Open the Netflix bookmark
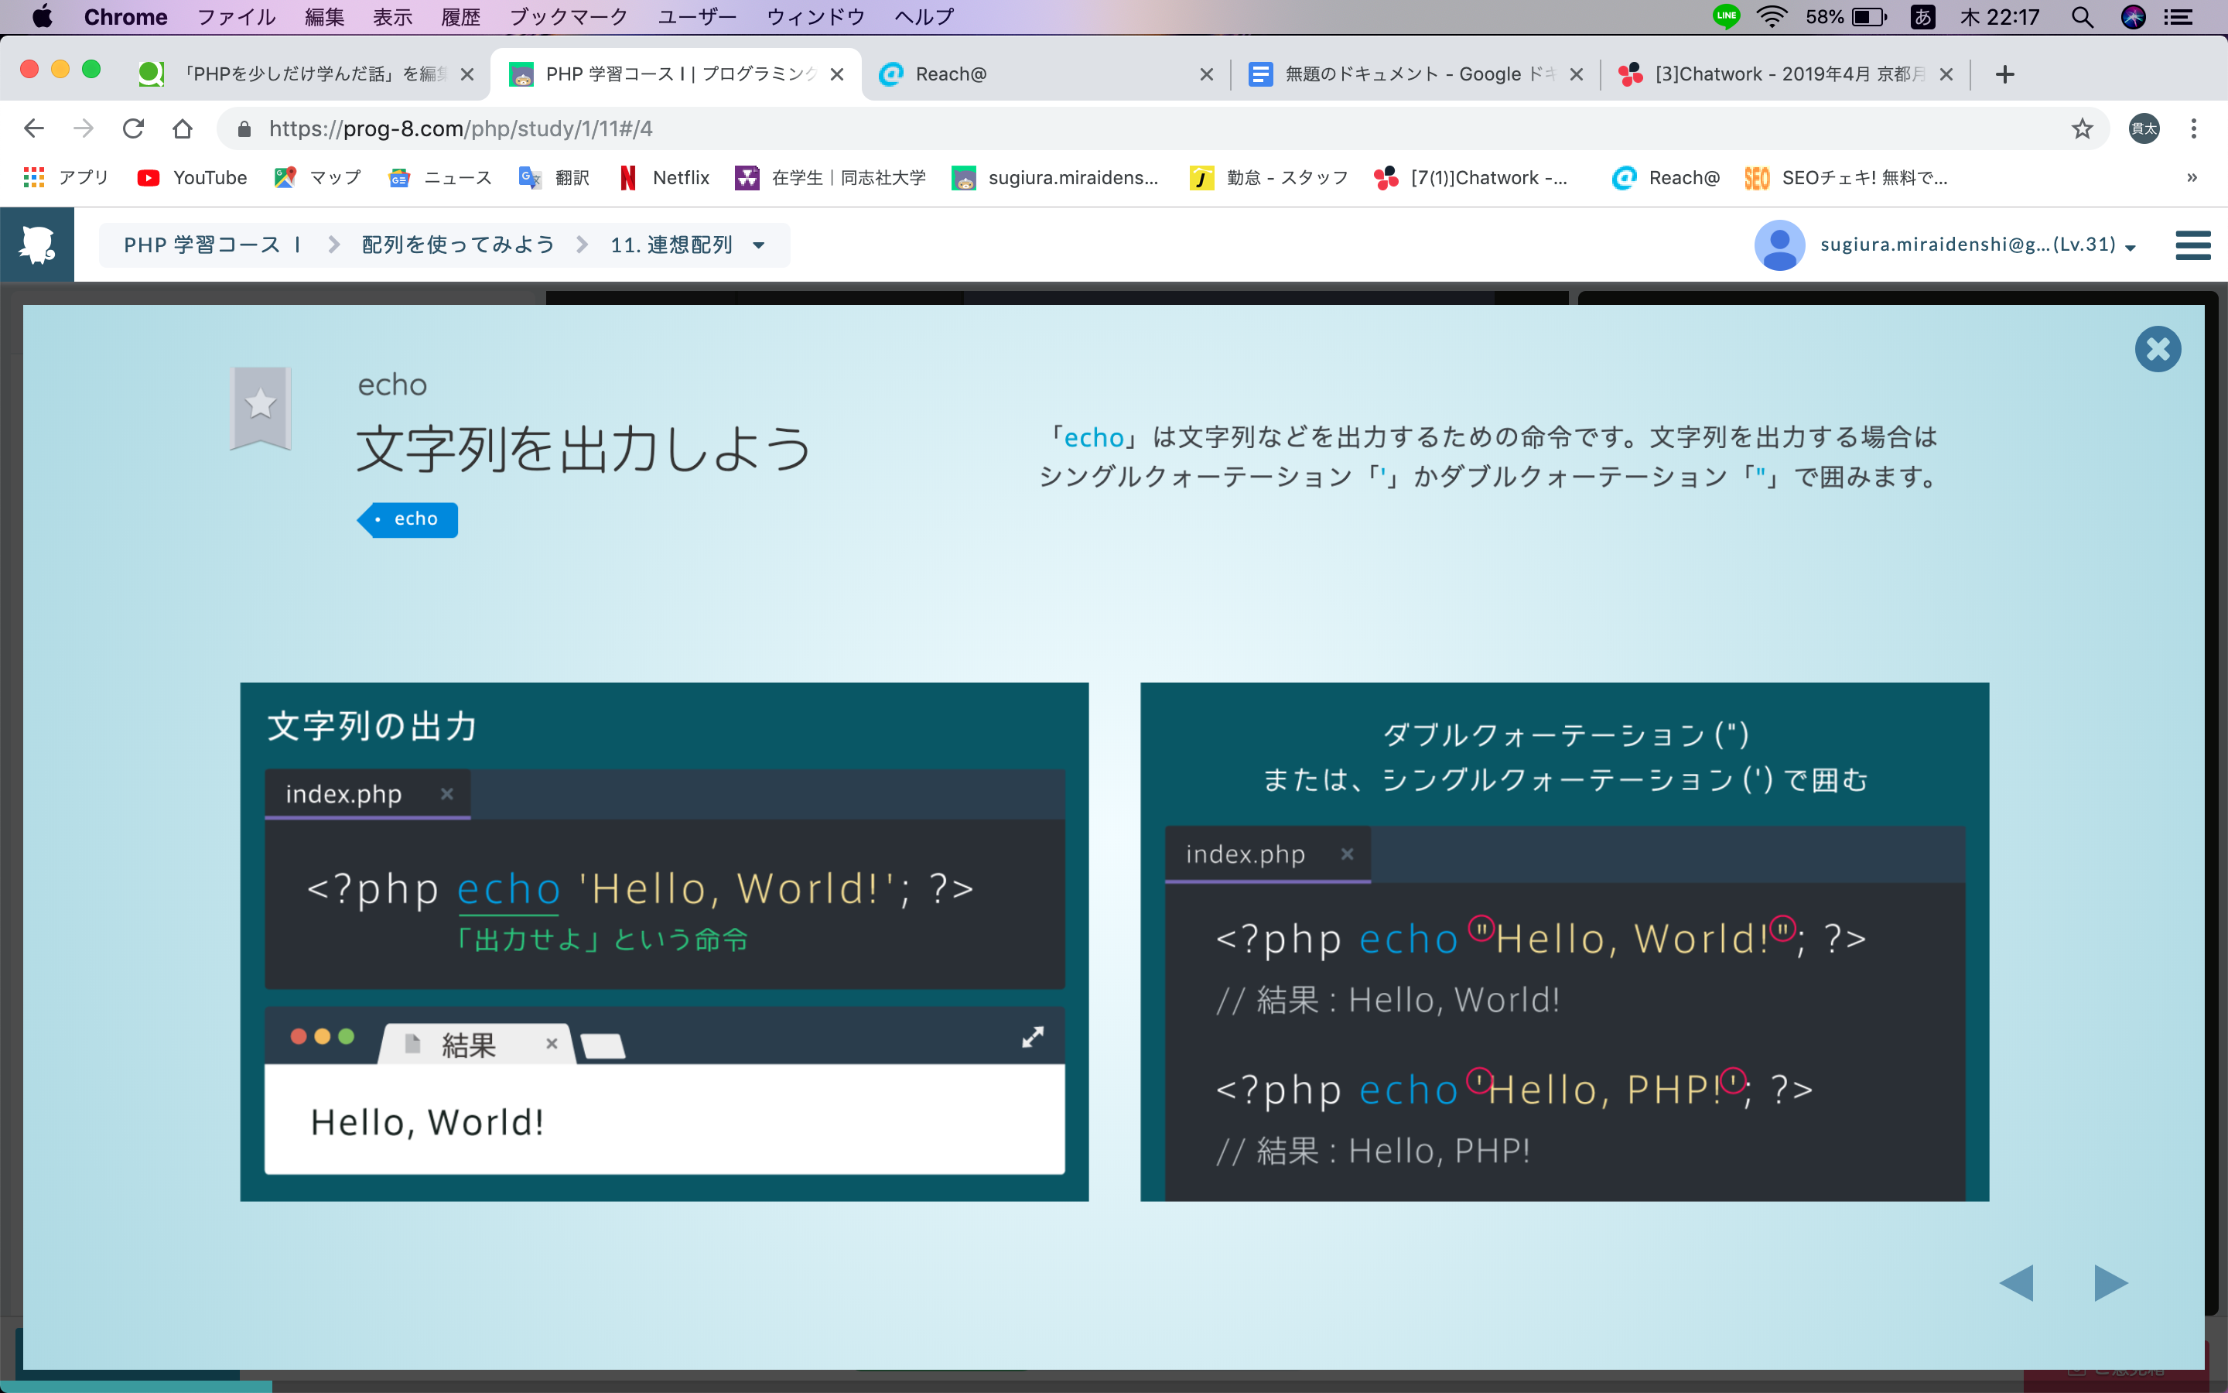2228x1393 pixels. tap(664, 178)
